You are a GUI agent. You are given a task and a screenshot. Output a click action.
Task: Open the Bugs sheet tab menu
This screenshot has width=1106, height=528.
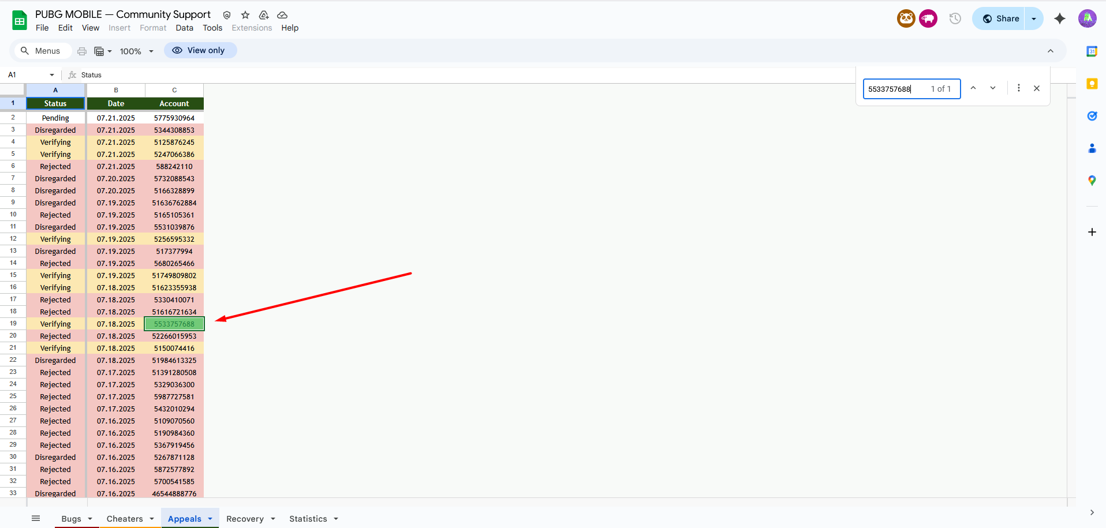tap(90, 519)
